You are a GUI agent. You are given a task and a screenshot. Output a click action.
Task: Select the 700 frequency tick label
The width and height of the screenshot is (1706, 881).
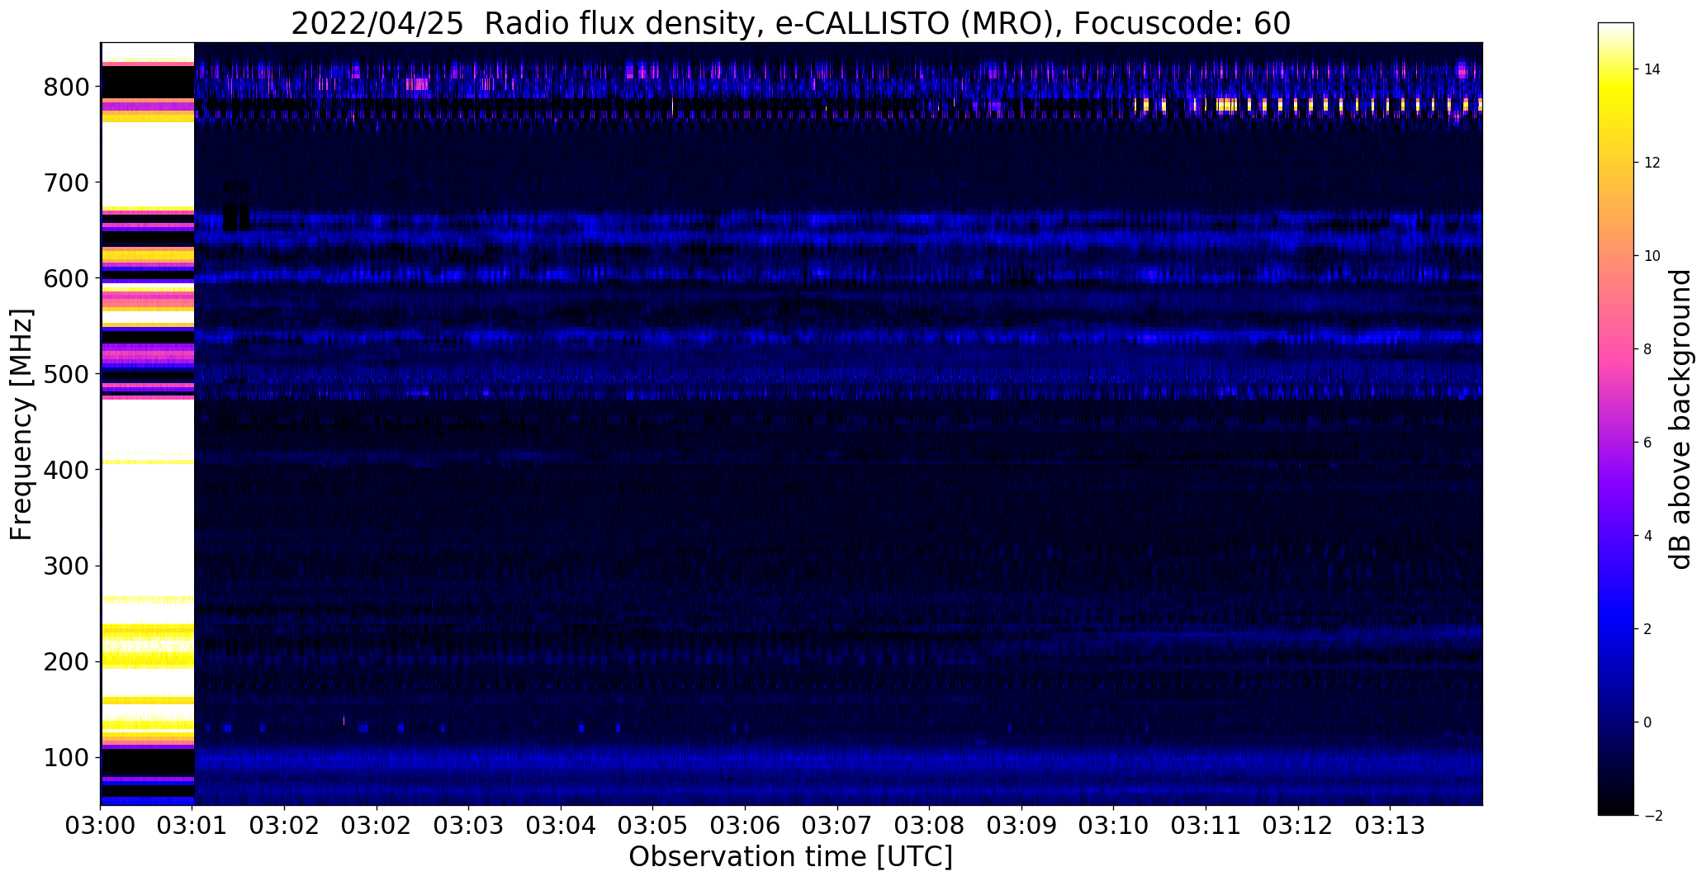point(65,182)
